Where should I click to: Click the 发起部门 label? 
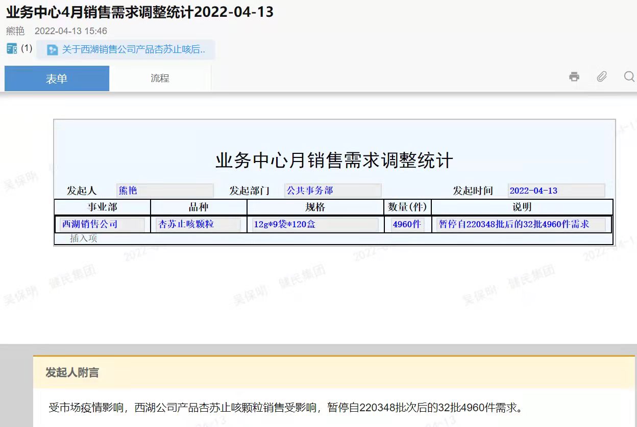[250, 191]
